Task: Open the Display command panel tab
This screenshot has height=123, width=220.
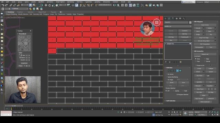Action: click(180, 18)
